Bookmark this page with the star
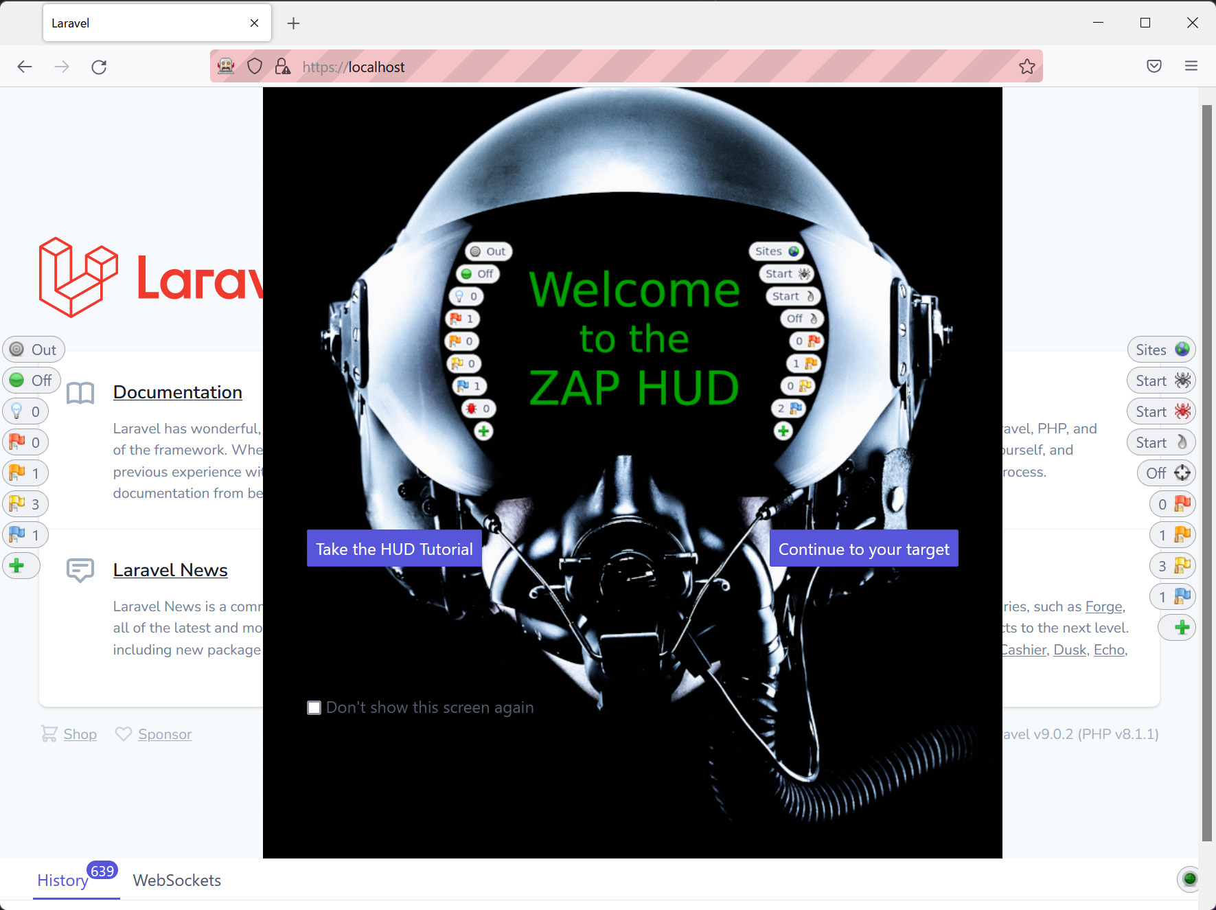1216x910 pixels. [1027, 67]
